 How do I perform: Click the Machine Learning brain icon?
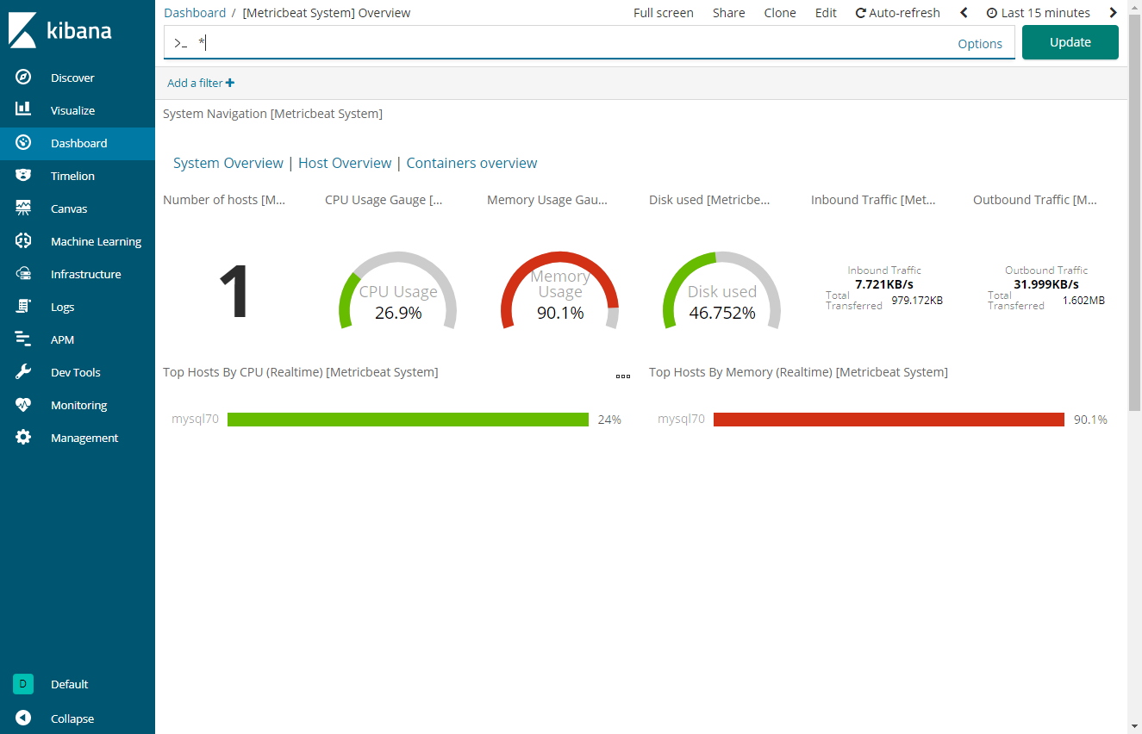pos(23,241)
